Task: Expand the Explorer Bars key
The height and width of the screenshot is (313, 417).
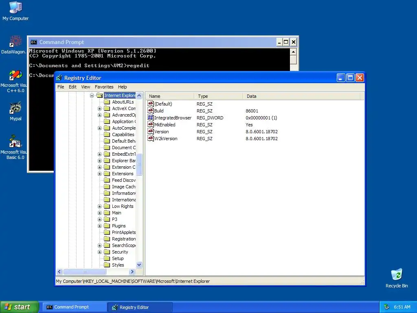Action: 99,161
